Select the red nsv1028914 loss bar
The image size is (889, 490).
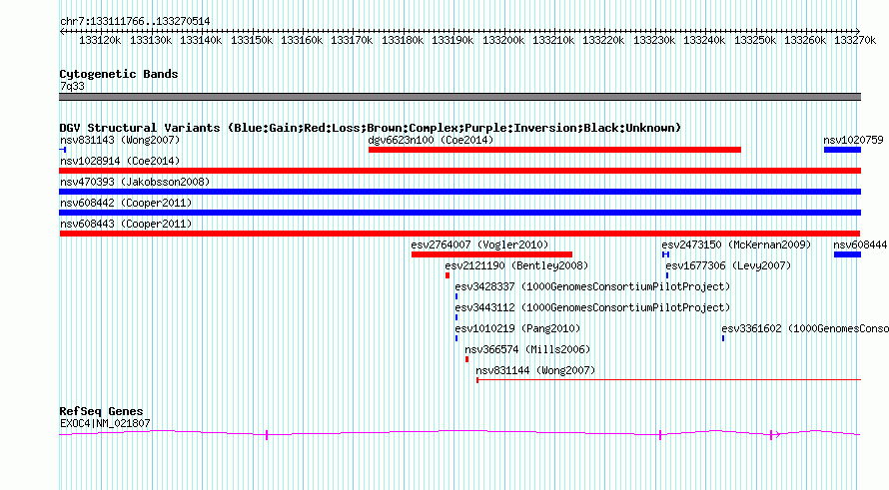[x=459, y=171]
